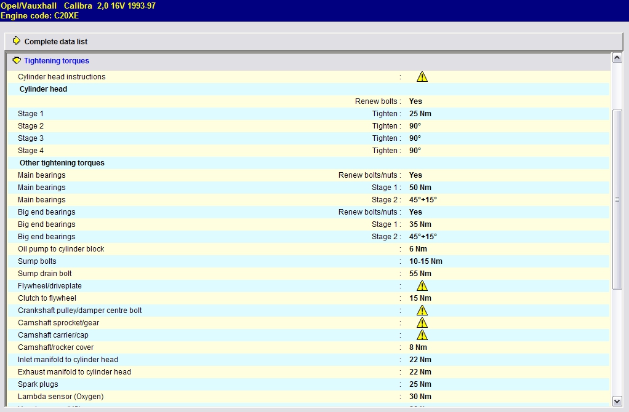Open the Cylinder head instructions warning icon
629x412 pixels.
[422, 76]
